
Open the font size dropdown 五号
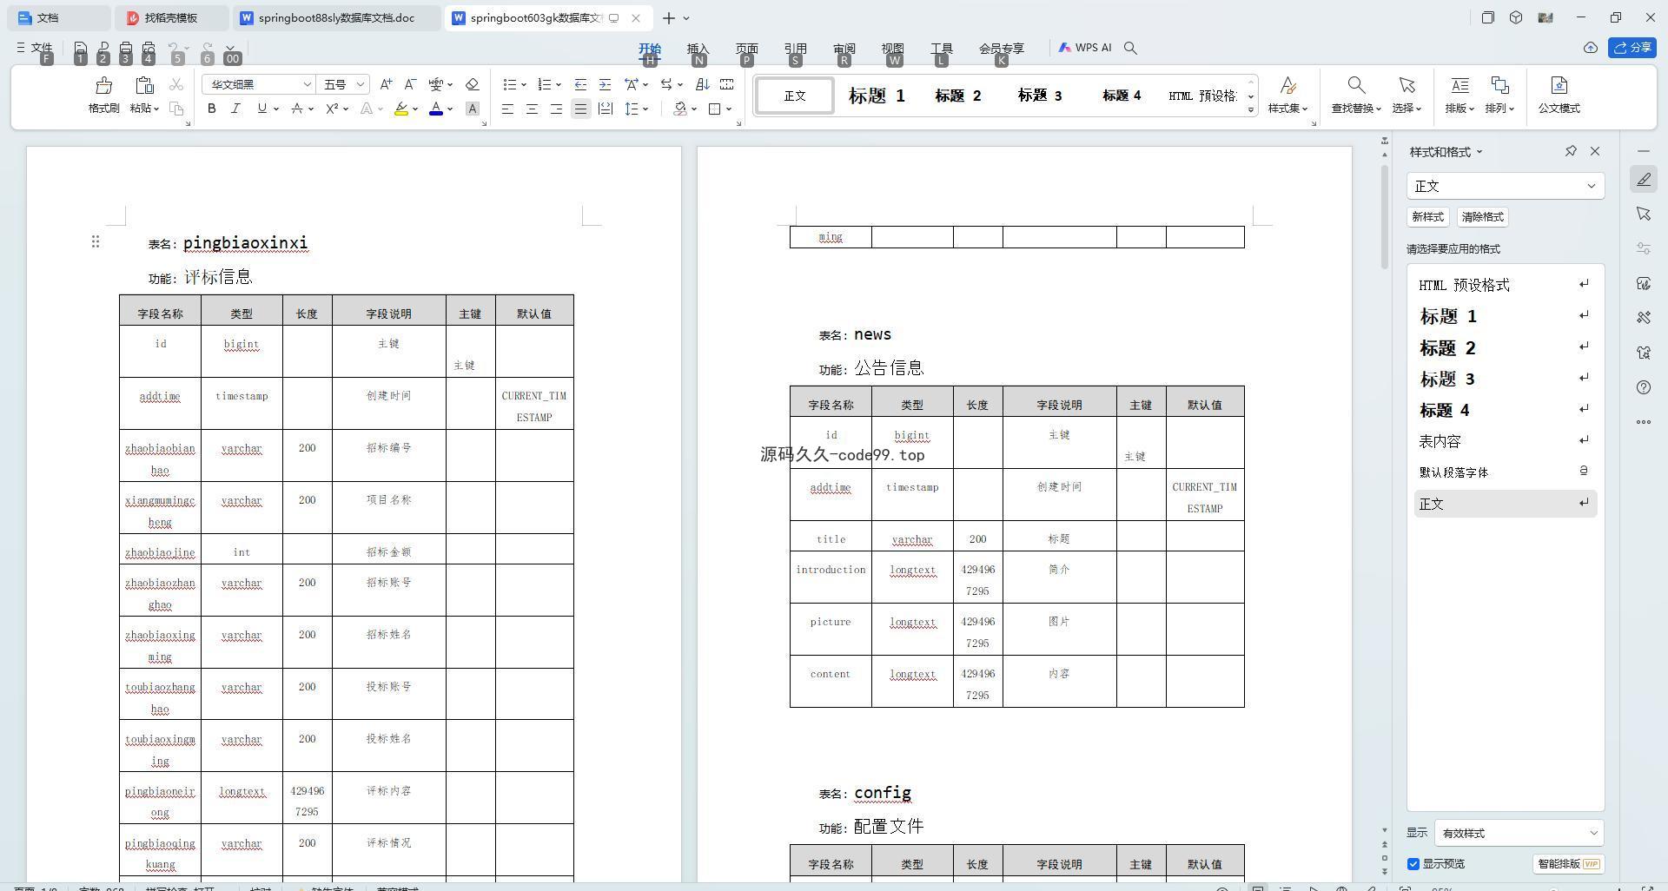pyautogui.click(x=361, y=84)
